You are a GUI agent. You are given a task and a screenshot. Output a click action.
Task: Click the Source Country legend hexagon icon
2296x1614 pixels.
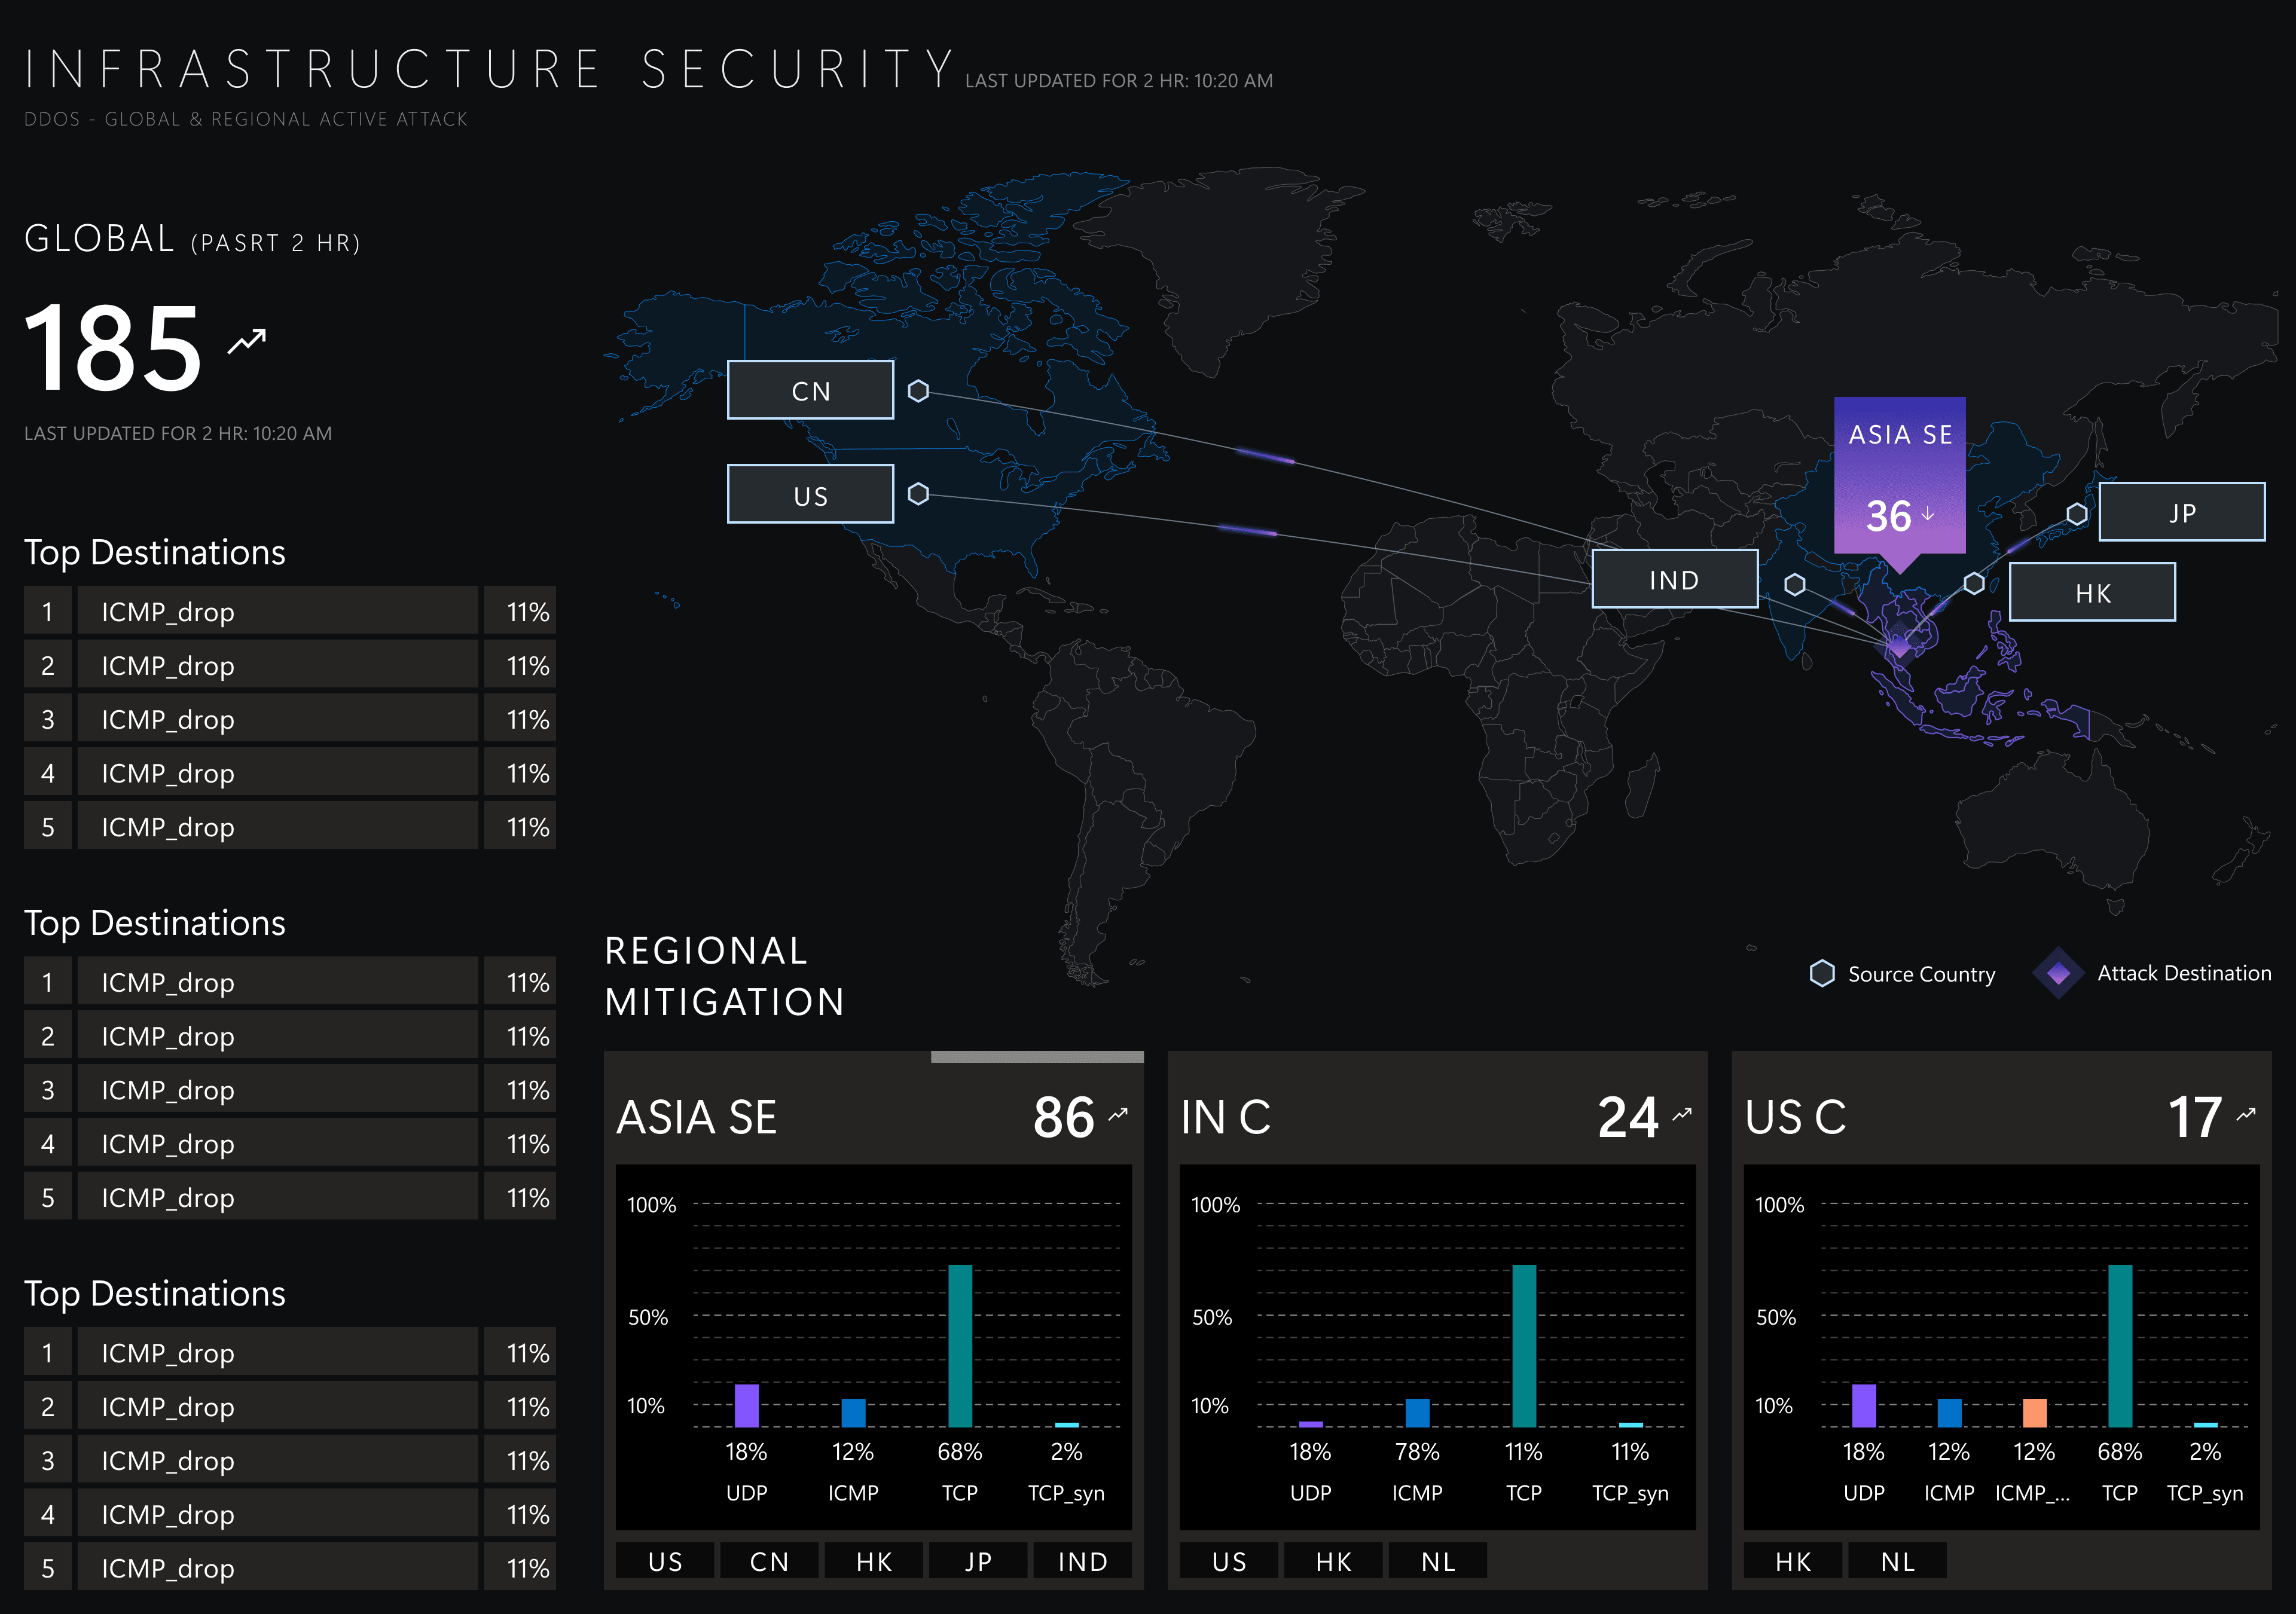point(1822,974)
